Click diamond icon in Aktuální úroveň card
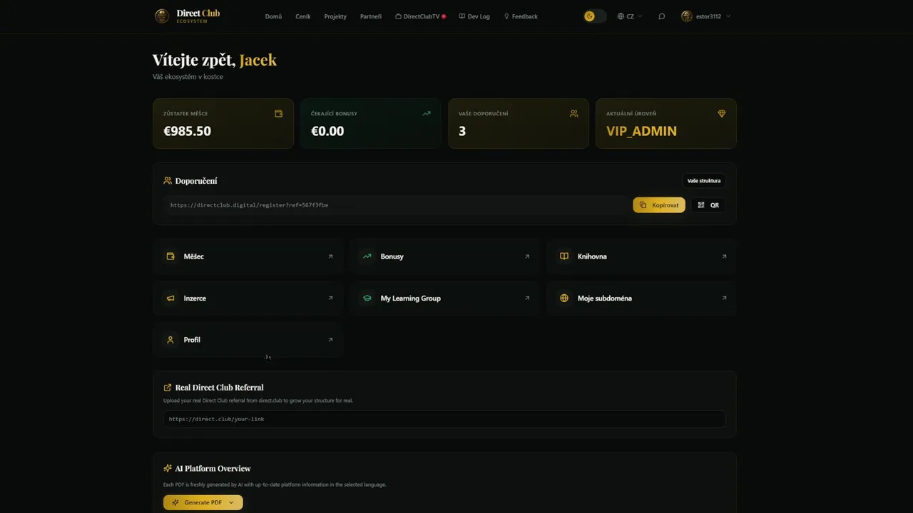913x513 pixels. [721, 113]
